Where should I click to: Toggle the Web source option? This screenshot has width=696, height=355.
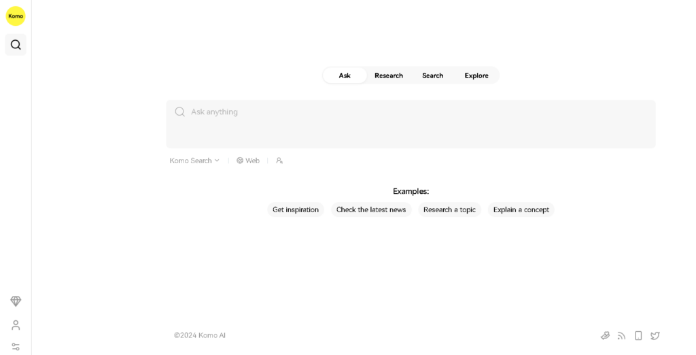[x=248, y=160]
